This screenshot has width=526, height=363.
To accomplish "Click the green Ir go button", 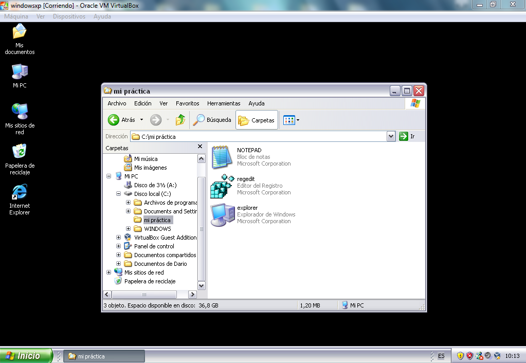I will (x=404, y=136).
